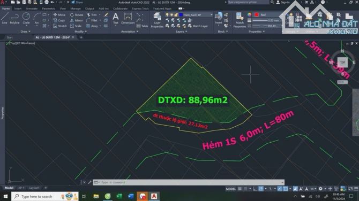
Task: Toggle 2D object snap in status bar
Action: point(286,189)
